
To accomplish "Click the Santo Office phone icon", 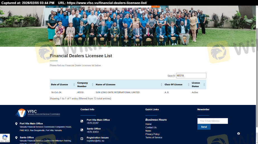I will [82, 130].
